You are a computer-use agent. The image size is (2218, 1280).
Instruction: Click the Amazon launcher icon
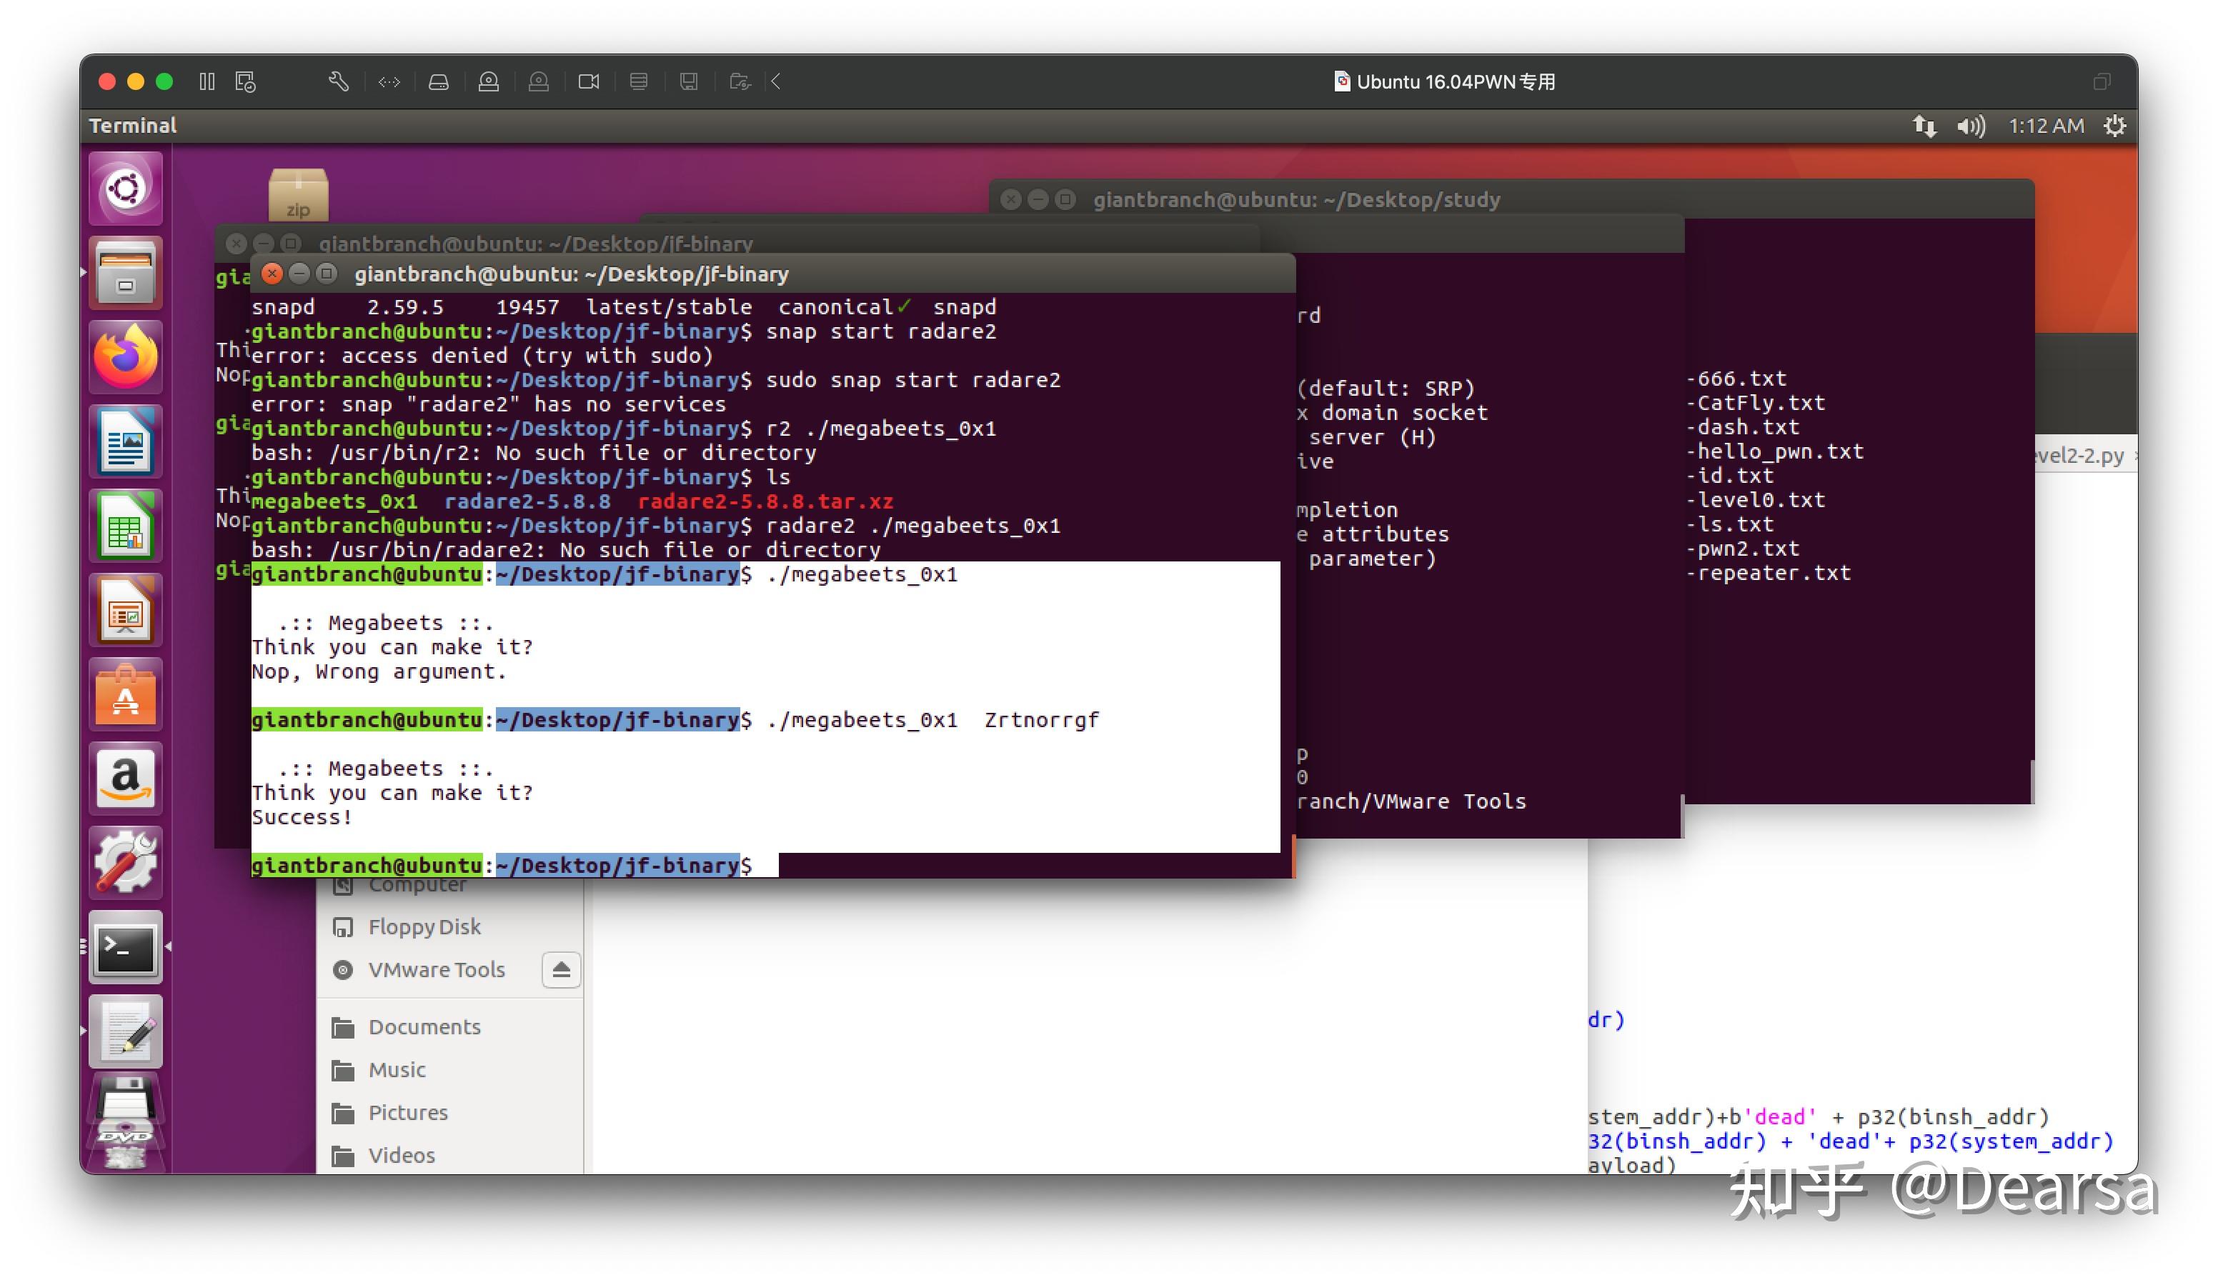point(125,779)
